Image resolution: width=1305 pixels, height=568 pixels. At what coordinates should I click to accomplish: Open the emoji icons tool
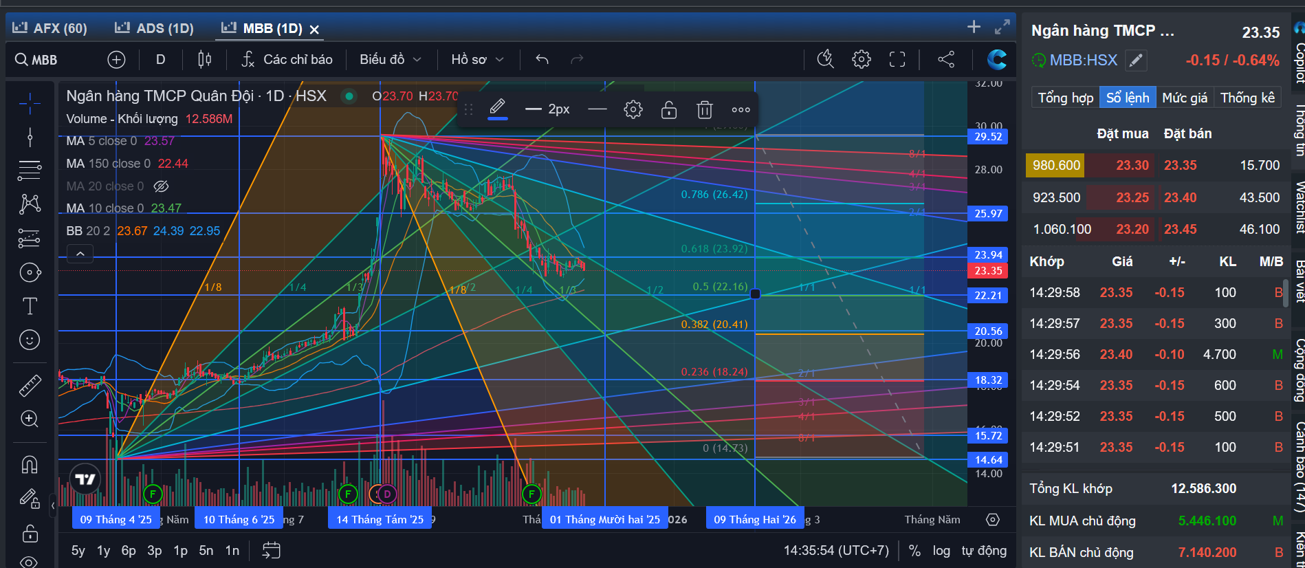(x=30, y=340)
